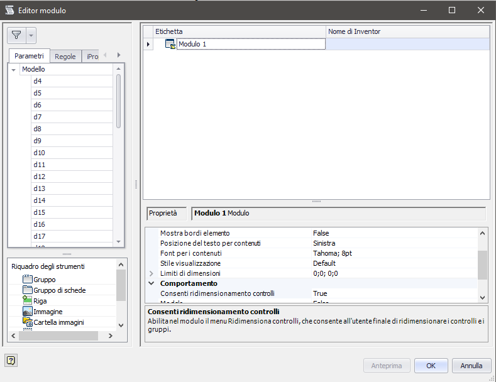Click the properties grid scrollbar thumb
The height and width of the screenshot is (382, 496).
[x=482, y=265]
